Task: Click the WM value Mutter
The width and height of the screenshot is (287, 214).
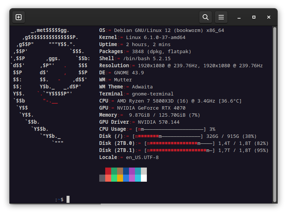Action: (x=123, y=80)
